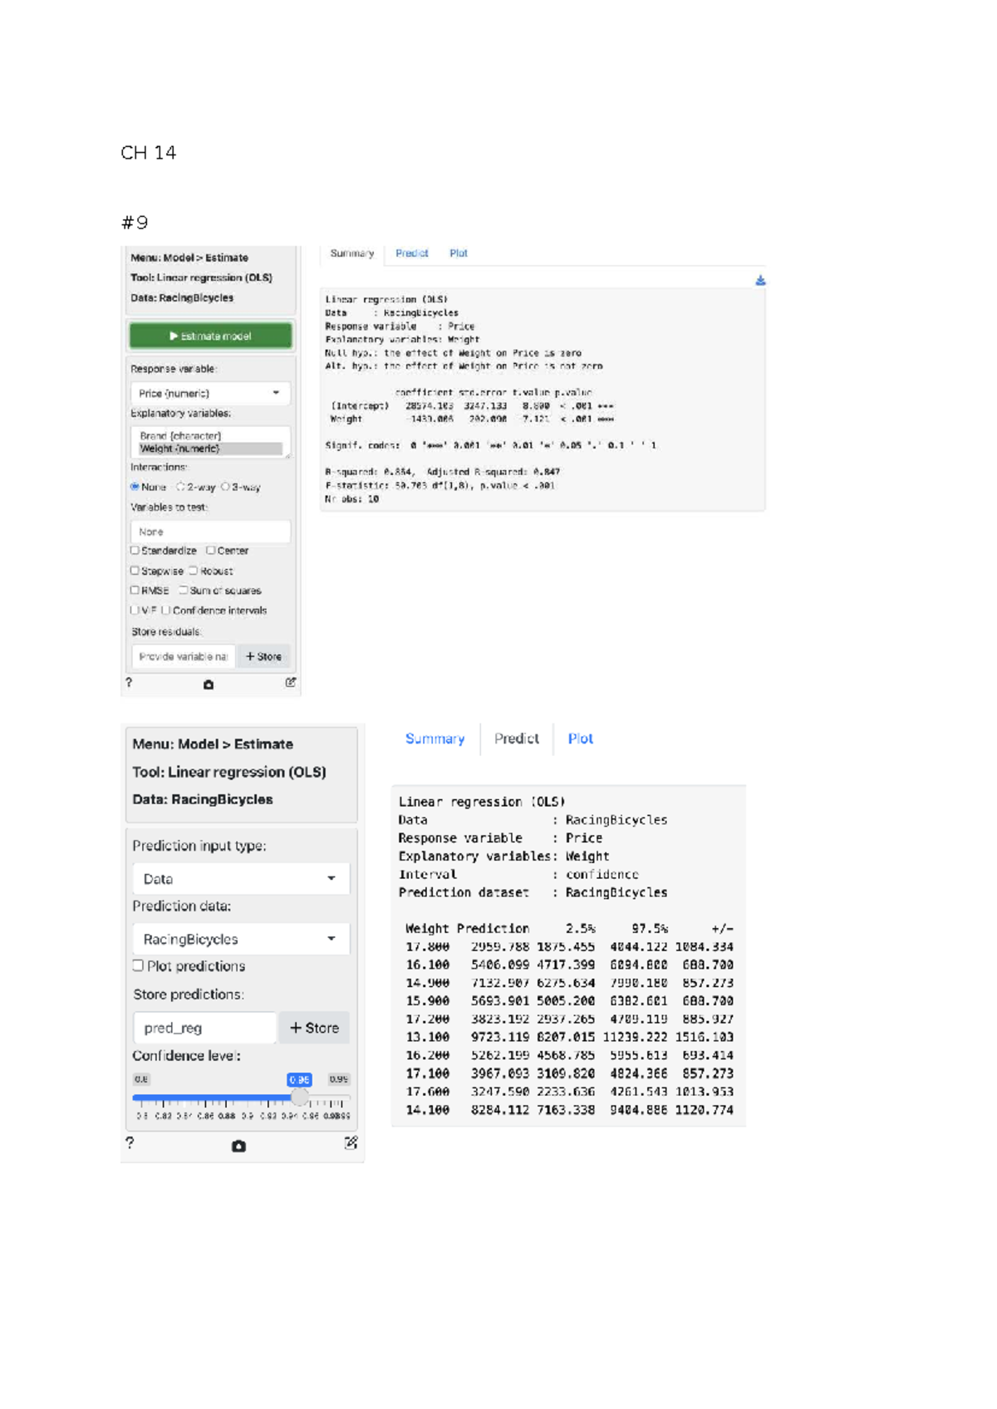Click report edit icon below Confidence level slider

point(351,1142)
